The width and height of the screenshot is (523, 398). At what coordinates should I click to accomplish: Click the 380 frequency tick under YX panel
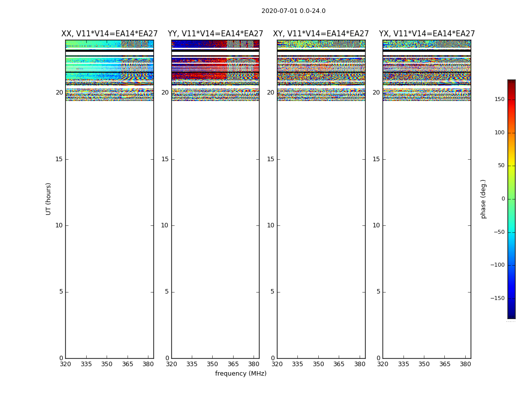[465, 364]
